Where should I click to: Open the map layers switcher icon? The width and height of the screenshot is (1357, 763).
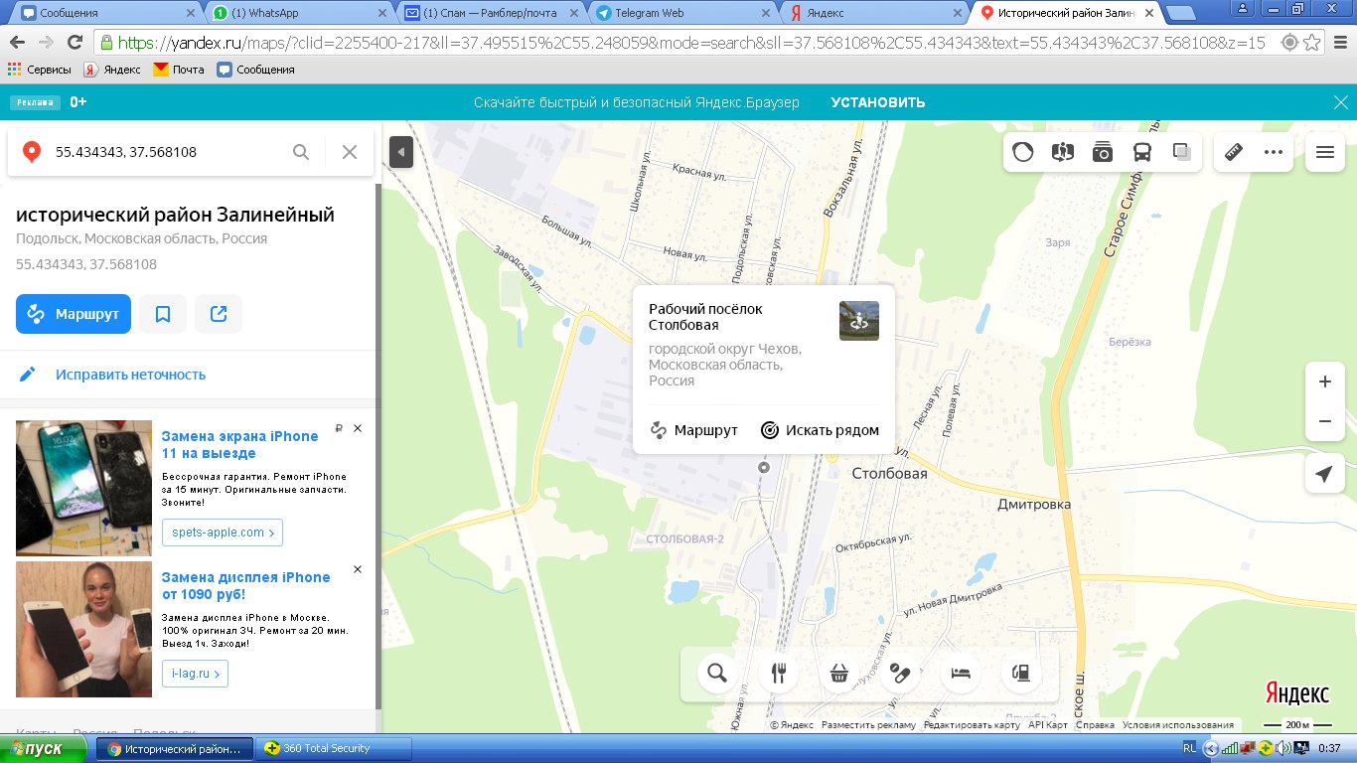pyautogui.click(x=1181, y=152)
